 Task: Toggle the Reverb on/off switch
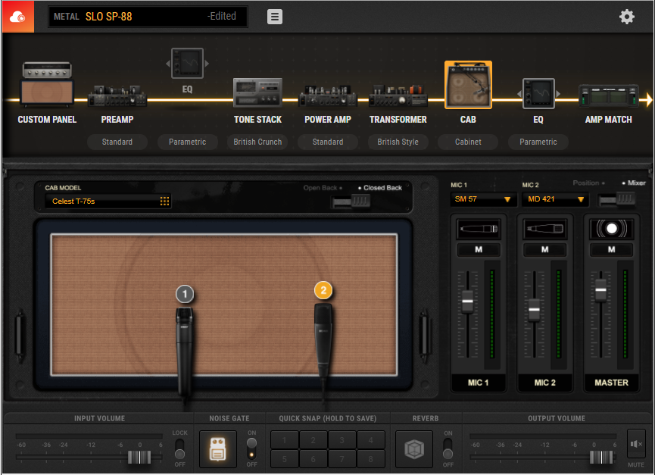point(448,448)
